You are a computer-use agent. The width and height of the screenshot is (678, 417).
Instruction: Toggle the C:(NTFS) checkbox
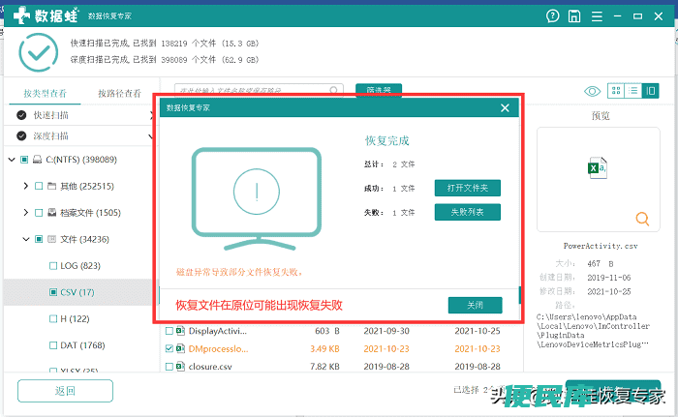coord(24,160)
